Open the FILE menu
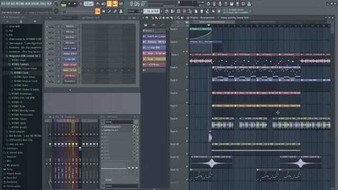Image resolution: width=338 pixels, height=190 pixels. [3, 4]
